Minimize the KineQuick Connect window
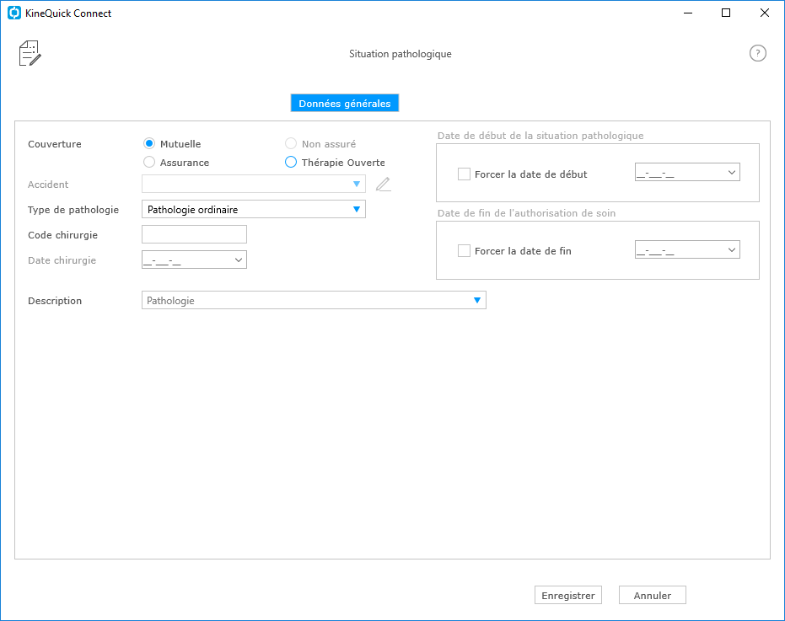This screenshot has height=621, width=785. (688, 13)
